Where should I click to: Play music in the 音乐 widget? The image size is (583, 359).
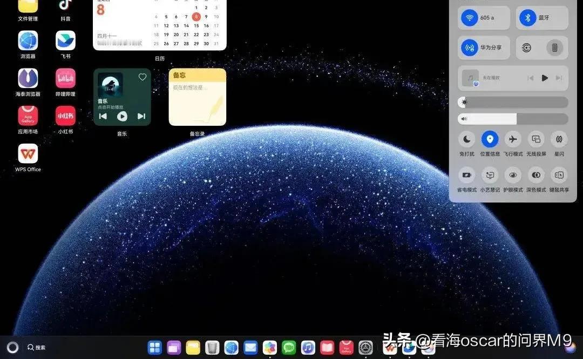pyautogui.click(x=122, y=117)
